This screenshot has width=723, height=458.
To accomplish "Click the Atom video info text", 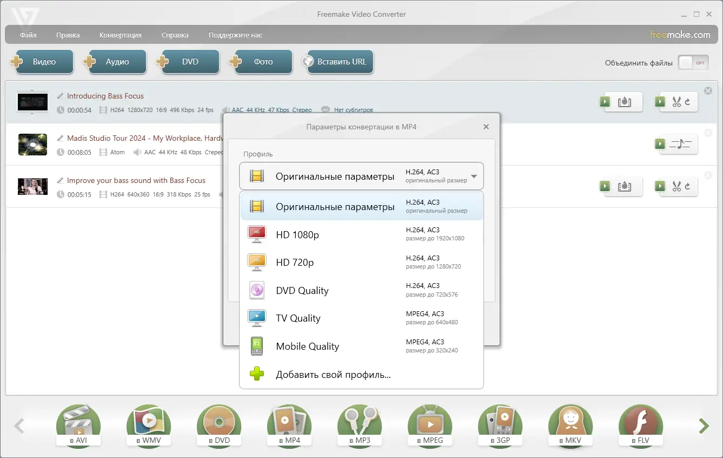I will tap(117, 152).
